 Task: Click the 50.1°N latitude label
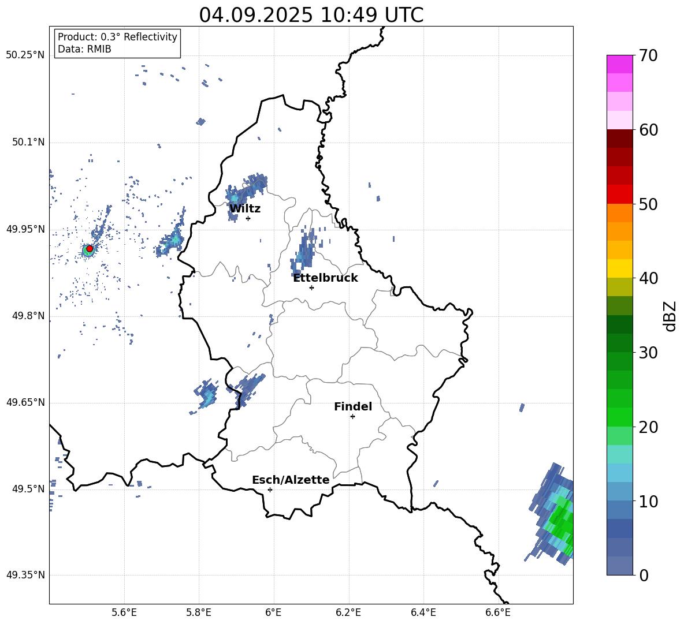click(x=28, y=142)
